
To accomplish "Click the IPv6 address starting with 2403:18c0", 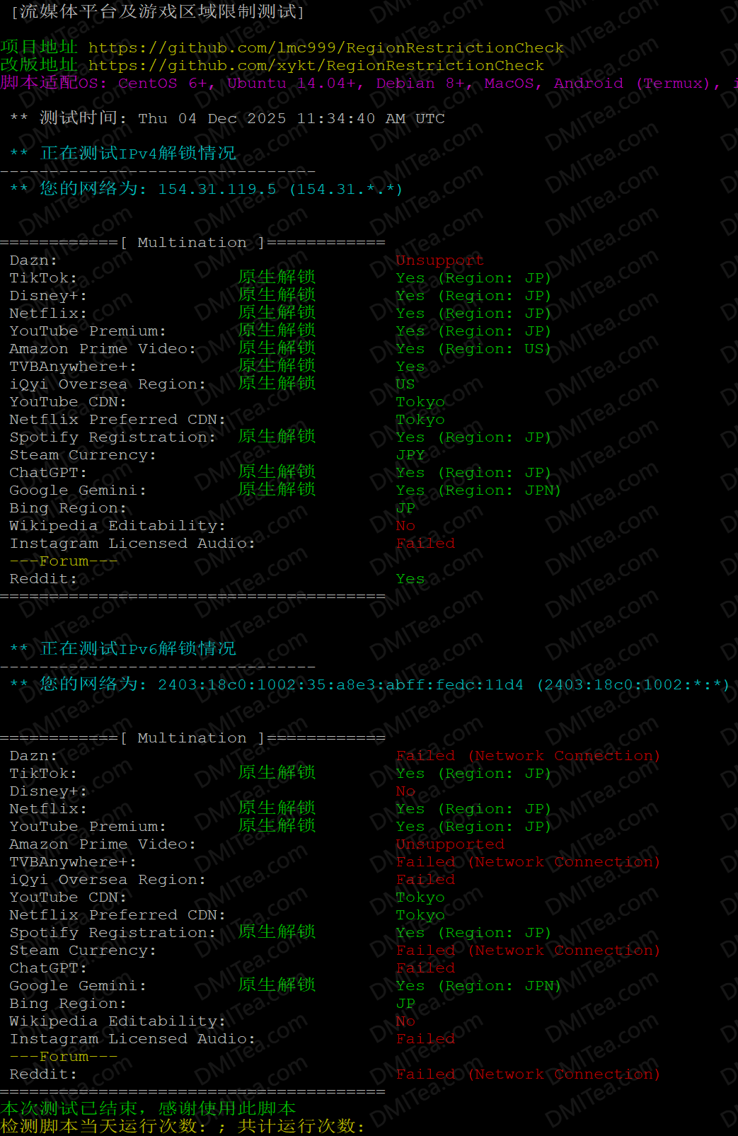I will tap(340, 685).
